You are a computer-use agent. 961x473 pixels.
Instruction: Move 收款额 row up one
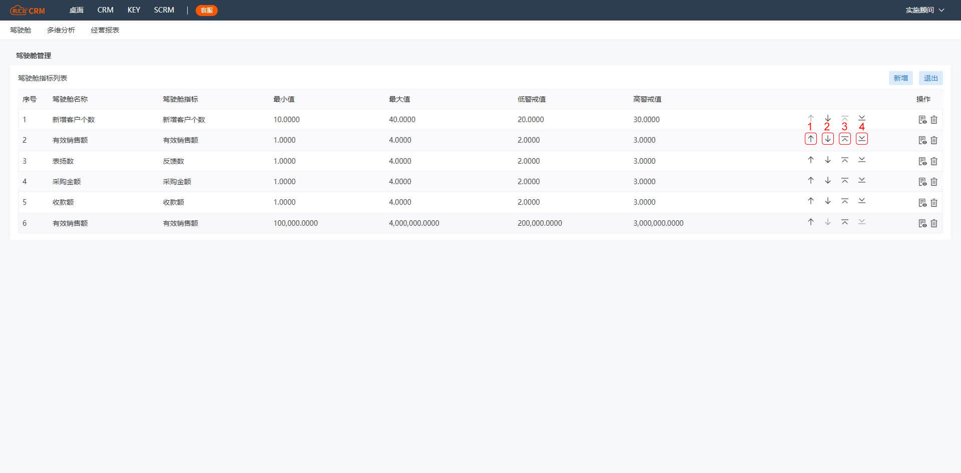[811, 201]
